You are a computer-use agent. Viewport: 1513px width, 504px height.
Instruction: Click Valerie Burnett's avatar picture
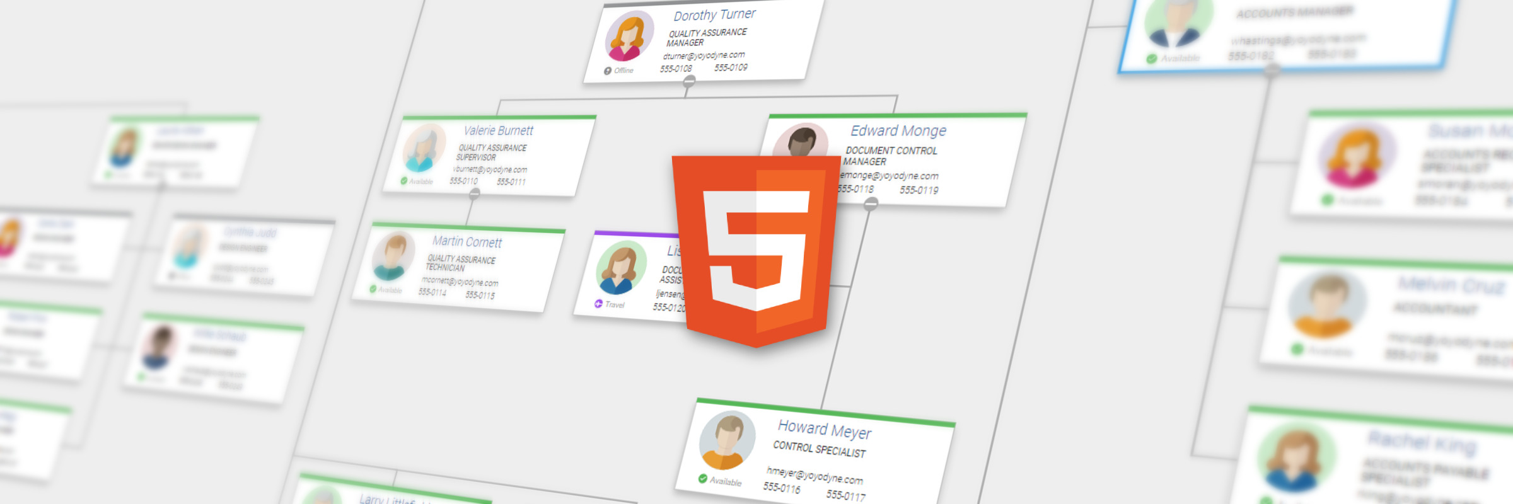424,148
